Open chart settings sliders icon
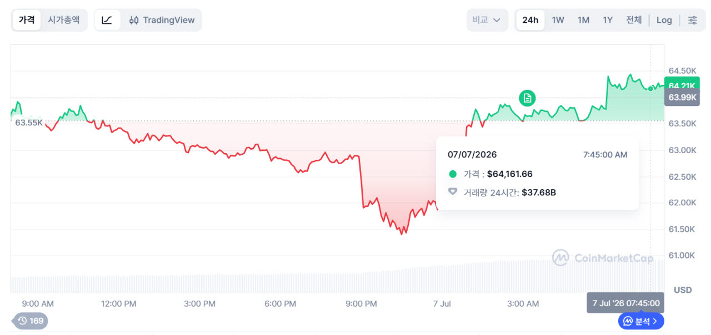Image resolution: width=711 pixels, height=335 pixels. tap(693, 20)
